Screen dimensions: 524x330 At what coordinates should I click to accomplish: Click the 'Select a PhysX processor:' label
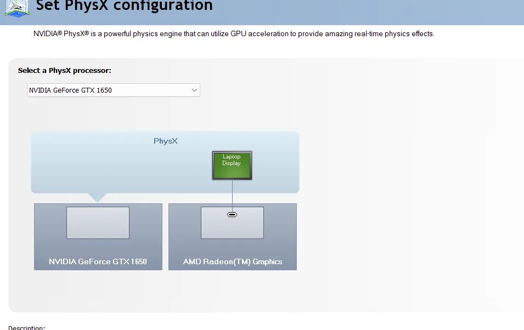[x=65, y=71]
